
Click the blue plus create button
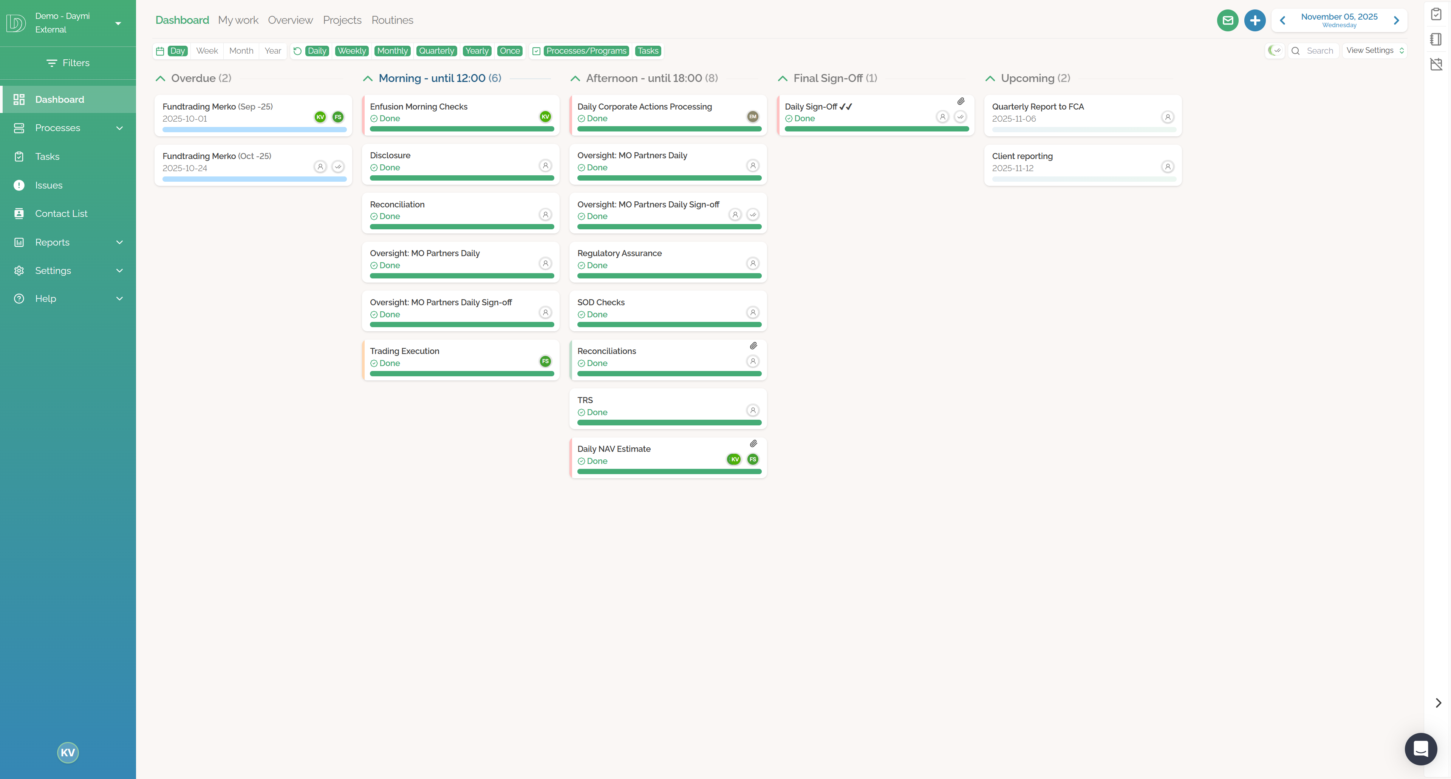coord(1255,20)
